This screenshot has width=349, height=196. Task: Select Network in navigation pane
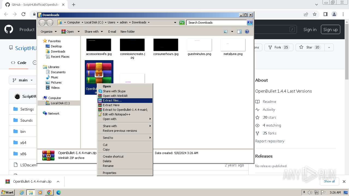pos(53,114)
